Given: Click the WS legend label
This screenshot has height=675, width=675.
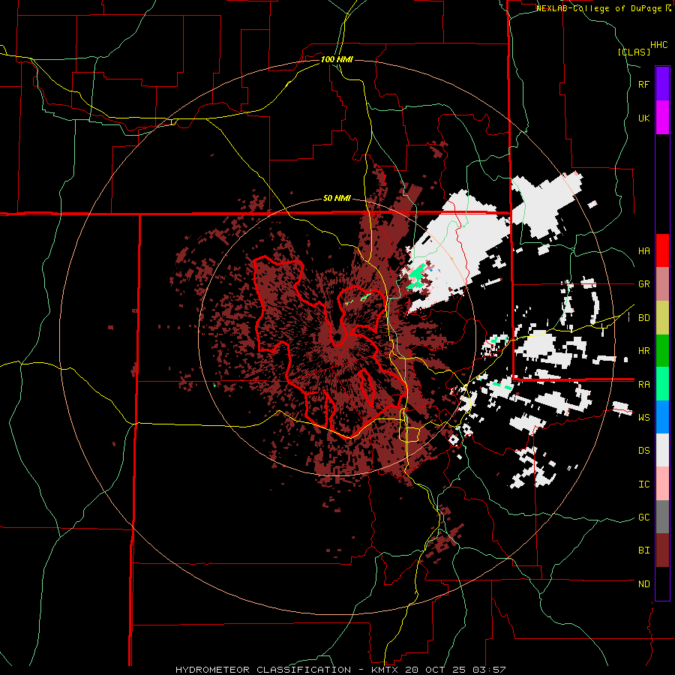Looking at the screenshot, I should pyautogui.click(x=643, y=418).
